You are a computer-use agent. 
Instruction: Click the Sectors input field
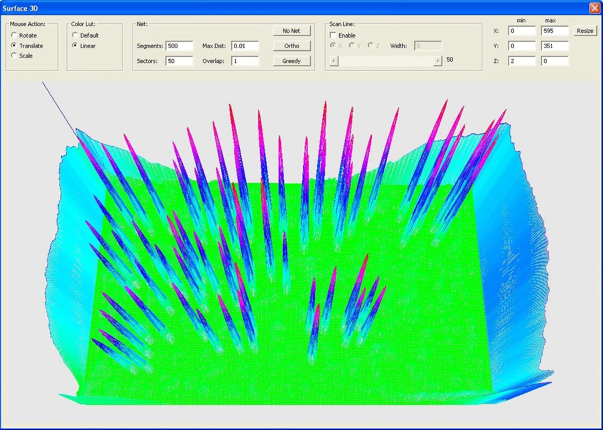click(x=179, y=61)
